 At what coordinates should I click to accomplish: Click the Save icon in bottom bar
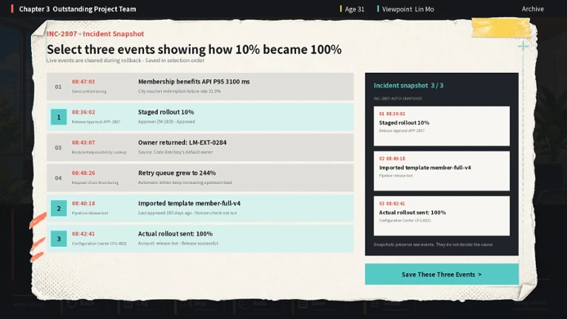303,303
